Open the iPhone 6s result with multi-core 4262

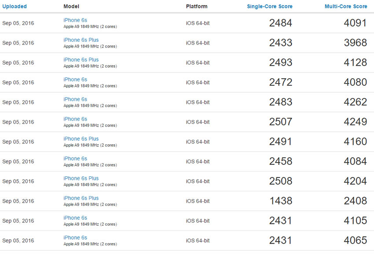tap(75, 99)
